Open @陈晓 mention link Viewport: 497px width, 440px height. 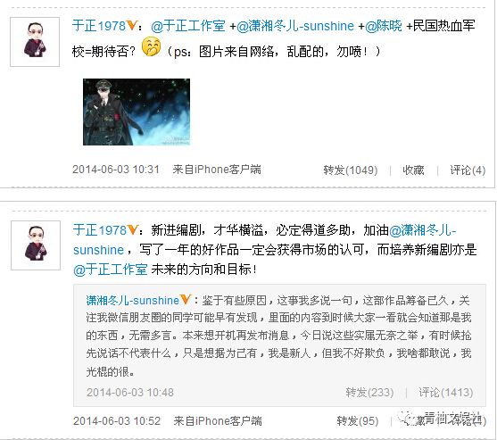coord(384,26)
